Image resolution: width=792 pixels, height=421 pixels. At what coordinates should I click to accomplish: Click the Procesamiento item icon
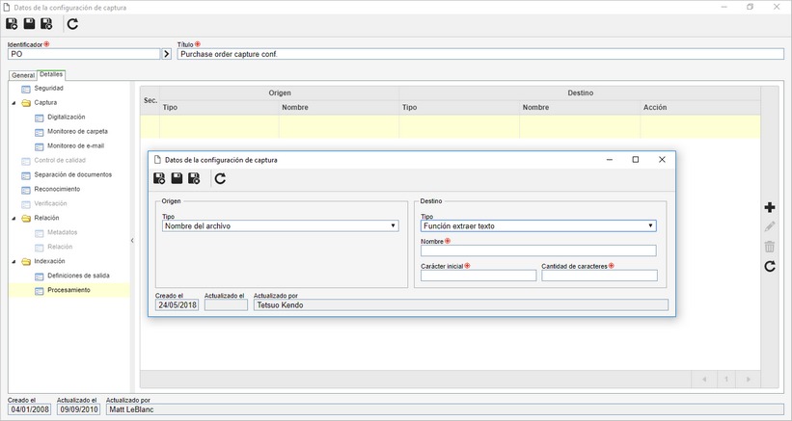coord(39,291)
